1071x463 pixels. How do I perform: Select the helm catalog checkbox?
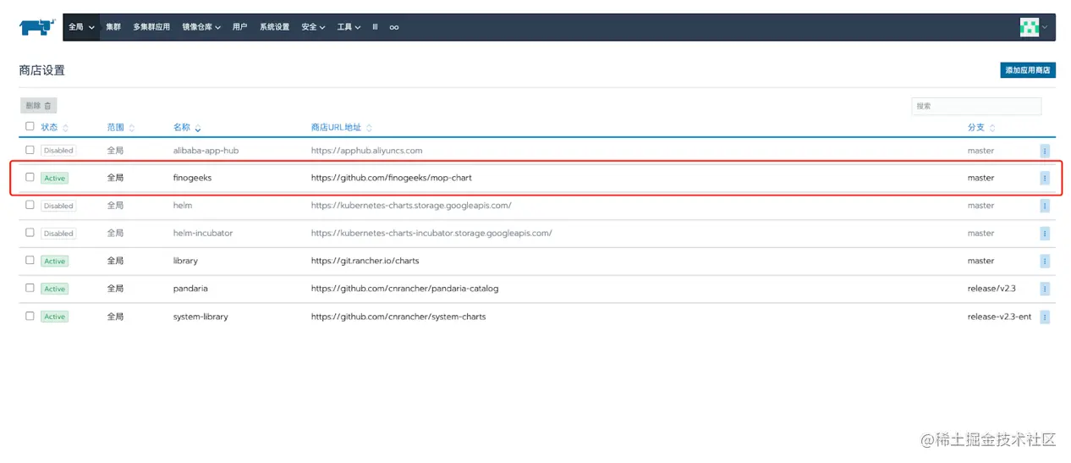tap(30, 206)
